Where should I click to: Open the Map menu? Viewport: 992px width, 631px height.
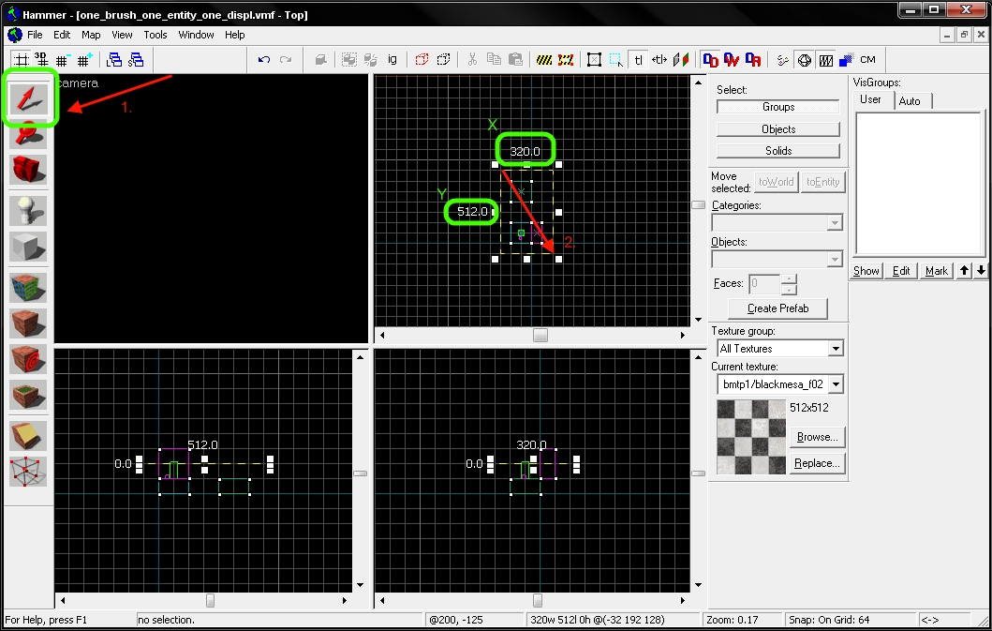coord(91,35)
